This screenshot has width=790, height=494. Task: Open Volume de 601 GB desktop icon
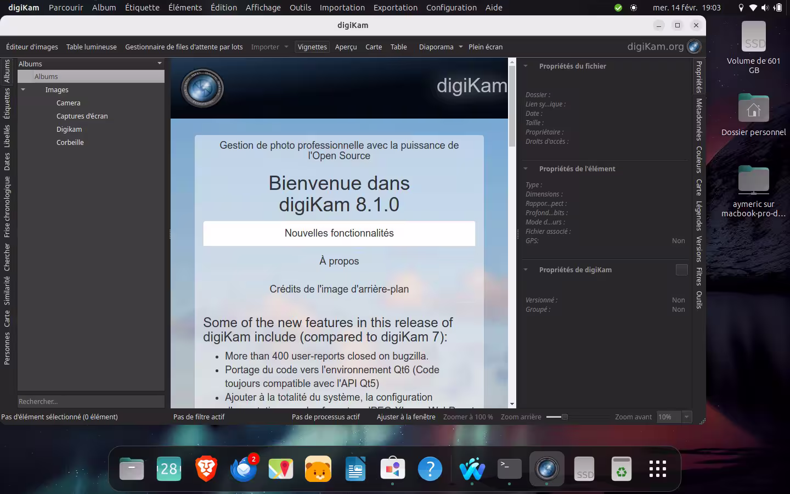pyautogui.click(x=754, y=48)
